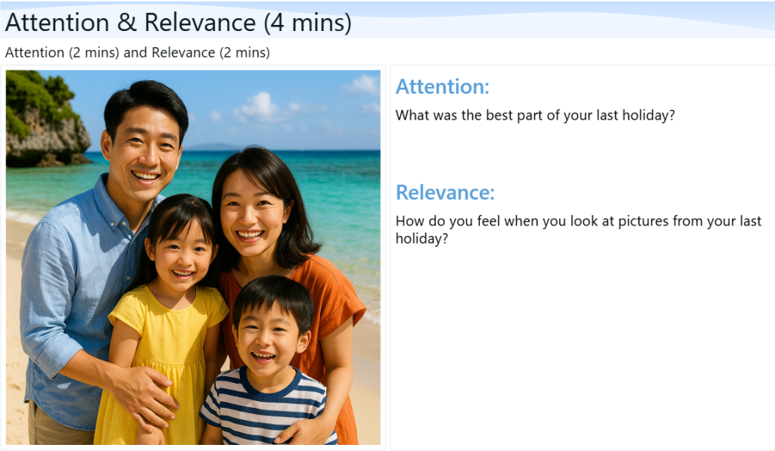775x451 pixels.
Task: Select the subtitle line below the title
Action: tap(137, 53)
